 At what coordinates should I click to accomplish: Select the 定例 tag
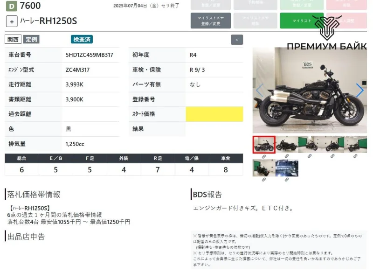click(x=32, y=40)
